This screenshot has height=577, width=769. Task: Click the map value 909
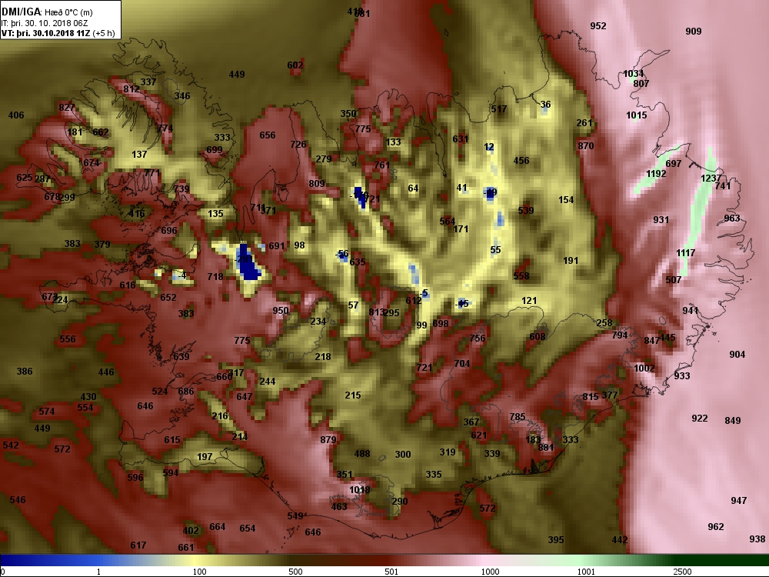tap(693, 32)
